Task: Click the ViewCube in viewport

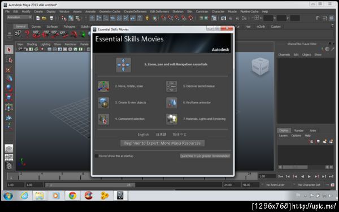Action: point(260,66)
